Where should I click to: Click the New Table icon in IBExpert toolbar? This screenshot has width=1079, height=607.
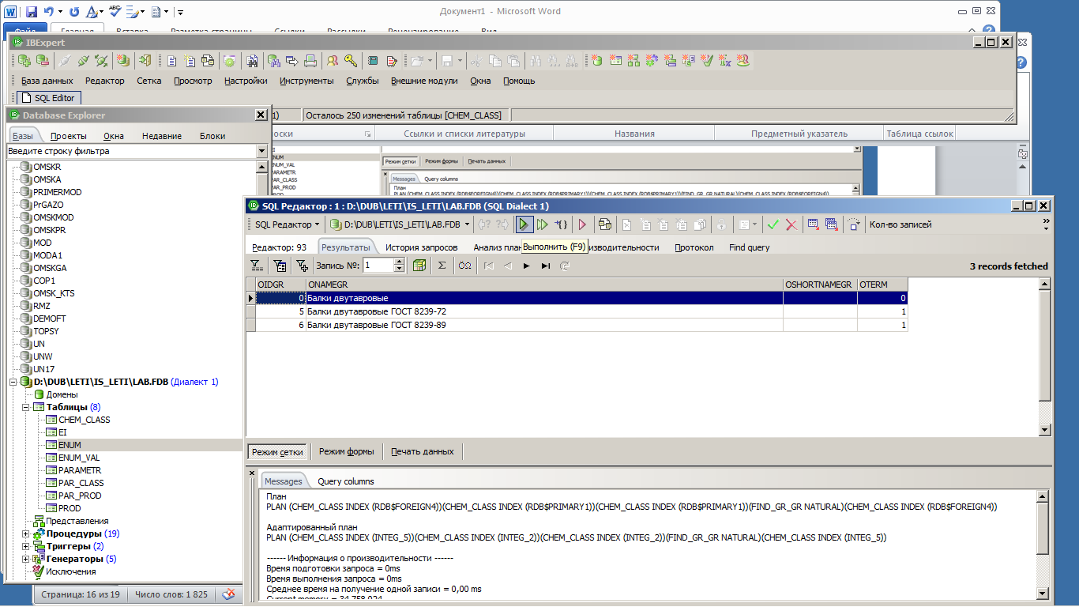click(615, 60)
